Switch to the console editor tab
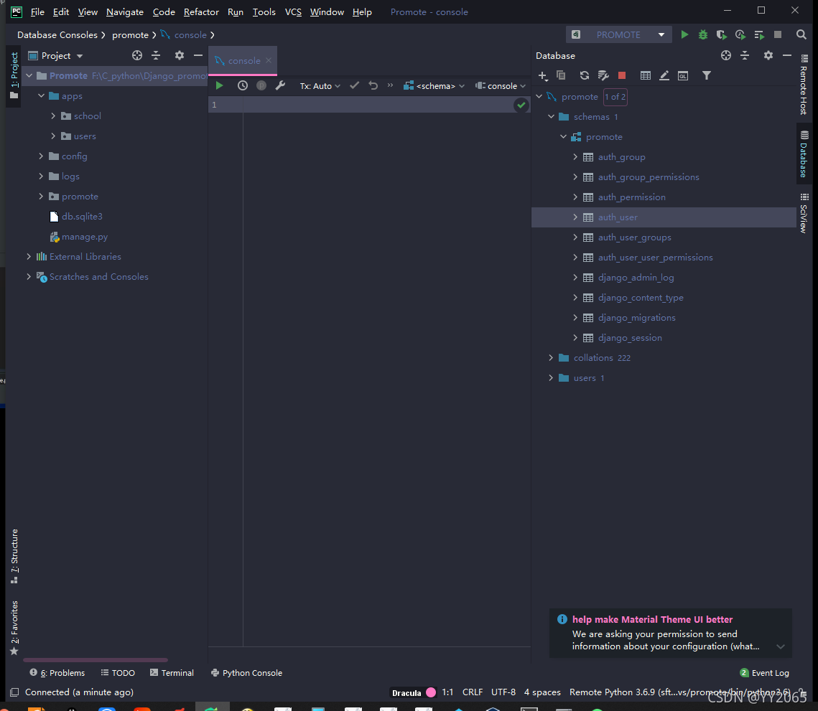Image resolution: width=818 pixels, height=711 pixels. click(x=244, y=60)
